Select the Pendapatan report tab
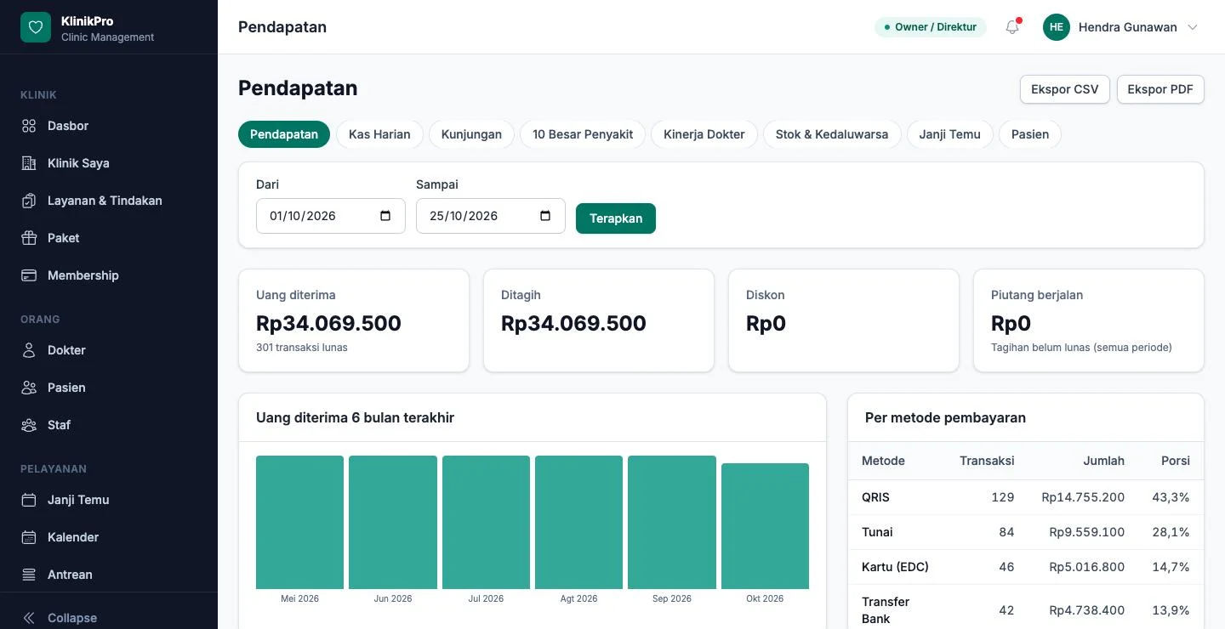 coord(284,134)
